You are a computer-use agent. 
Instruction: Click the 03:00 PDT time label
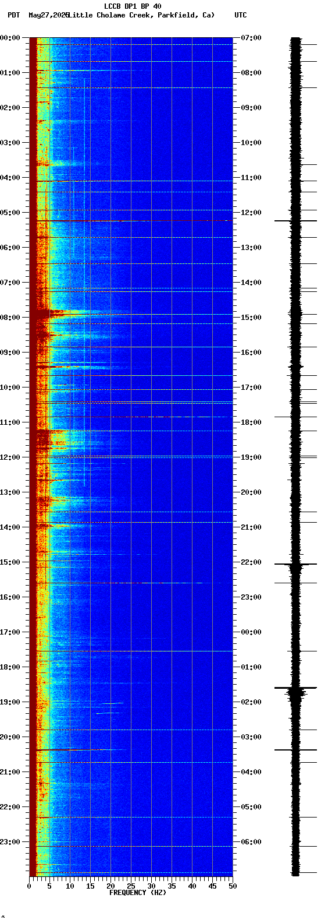coord(10,143)
